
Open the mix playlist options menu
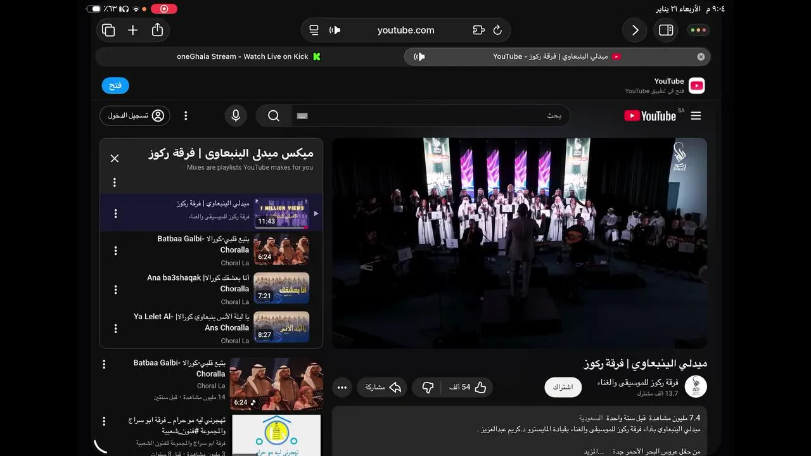pos(115,182)
